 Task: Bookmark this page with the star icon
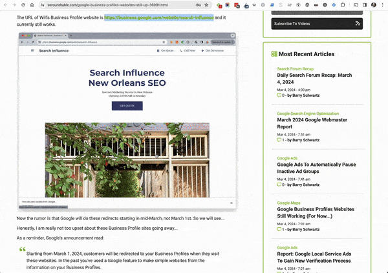click(206, 5)
